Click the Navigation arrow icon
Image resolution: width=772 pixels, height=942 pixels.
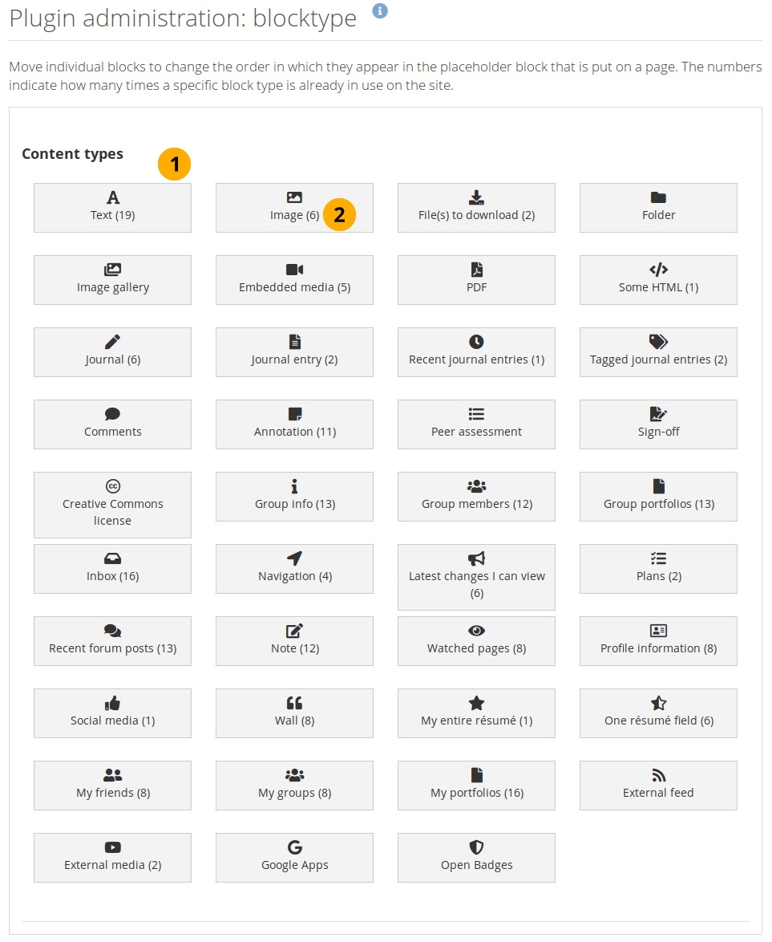[294, 558]
